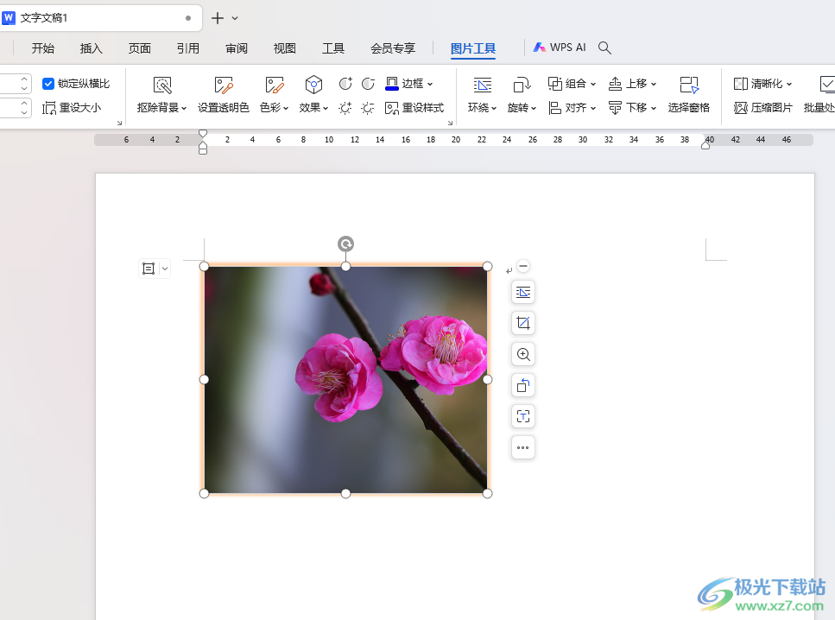835x620 pixels.
Task: Click the 抠除背景 remove background icon
Action: coord(162,85)
